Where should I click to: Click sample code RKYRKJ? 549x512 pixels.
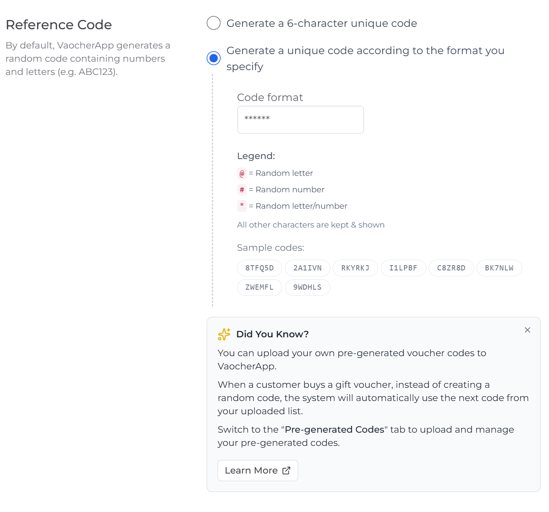(355, 268)
